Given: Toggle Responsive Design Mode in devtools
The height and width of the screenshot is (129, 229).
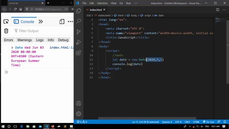Looking at the screenshot, I should 62,21.
